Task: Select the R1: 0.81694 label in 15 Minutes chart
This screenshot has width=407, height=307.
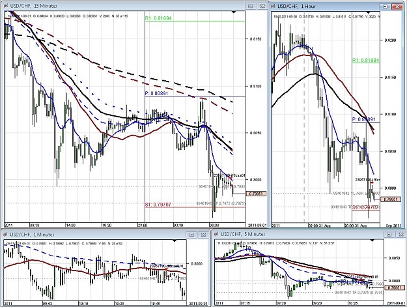Action: click(x=159, y=18)
